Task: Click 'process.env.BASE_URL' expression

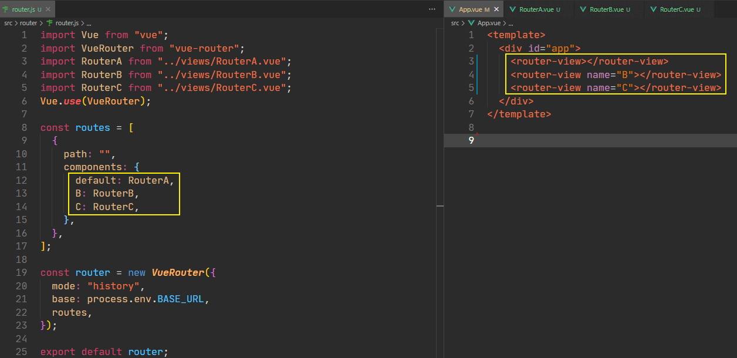Action: click(146, 299)
